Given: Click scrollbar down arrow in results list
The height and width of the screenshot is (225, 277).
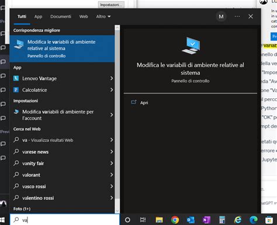Looking at the screenshot, I should point(117,211).
